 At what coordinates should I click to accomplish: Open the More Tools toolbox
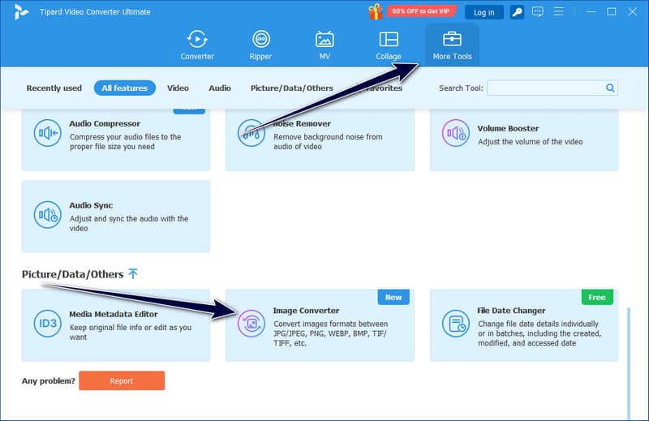point(452,45)
